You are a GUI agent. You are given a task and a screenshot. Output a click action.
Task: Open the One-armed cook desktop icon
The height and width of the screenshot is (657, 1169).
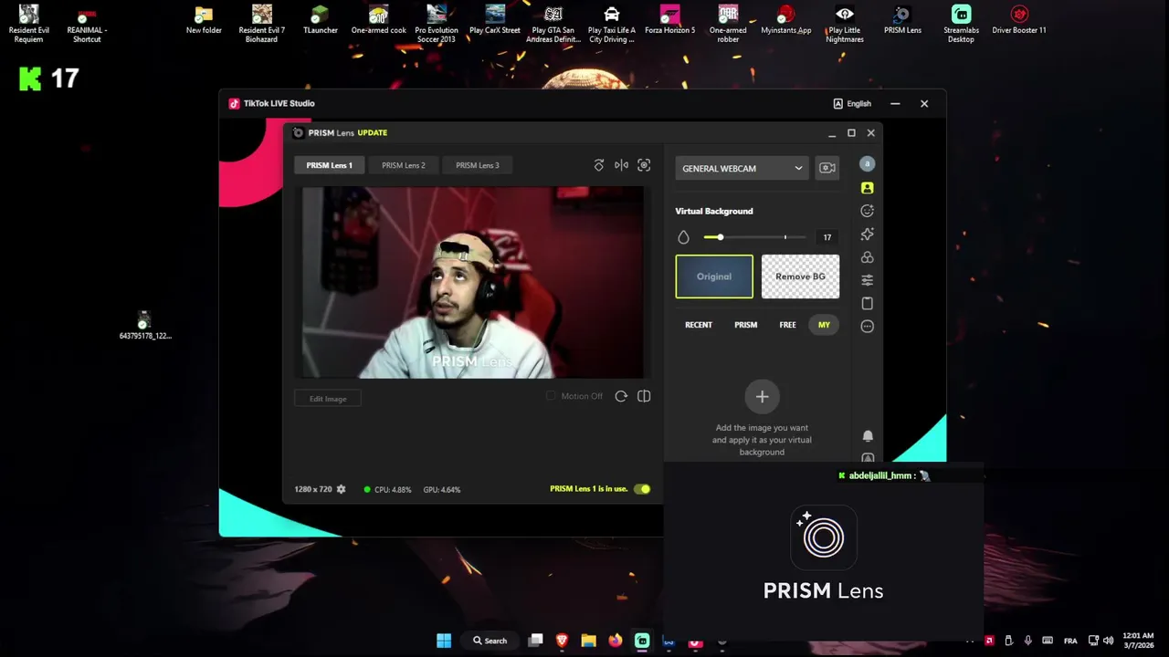[378, 20]
